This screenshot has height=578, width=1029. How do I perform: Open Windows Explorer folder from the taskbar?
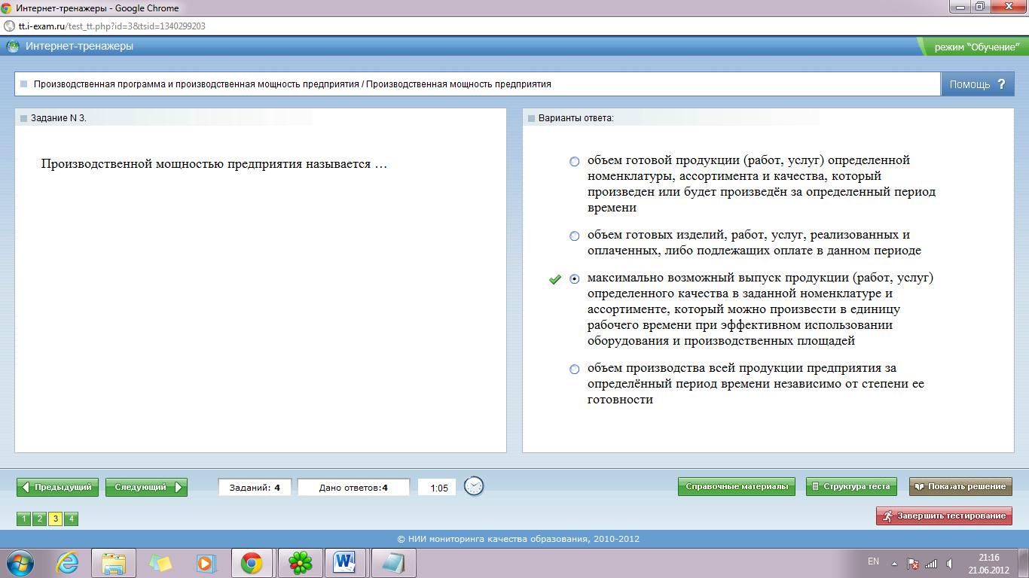[115, 562]
